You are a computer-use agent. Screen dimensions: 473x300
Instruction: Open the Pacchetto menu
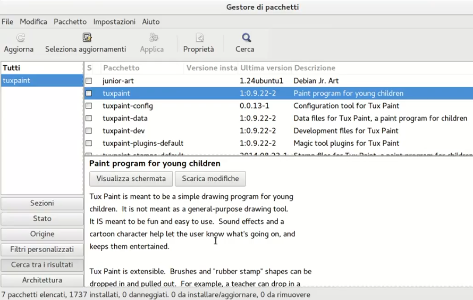click(70, 22)
